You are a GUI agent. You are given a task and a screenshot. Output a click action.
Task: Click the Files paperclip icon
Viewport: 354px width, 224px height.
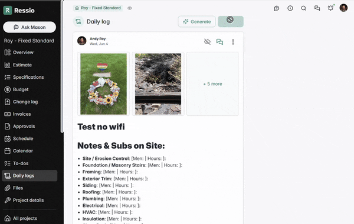pyautogui.click(x=7, y=188)
